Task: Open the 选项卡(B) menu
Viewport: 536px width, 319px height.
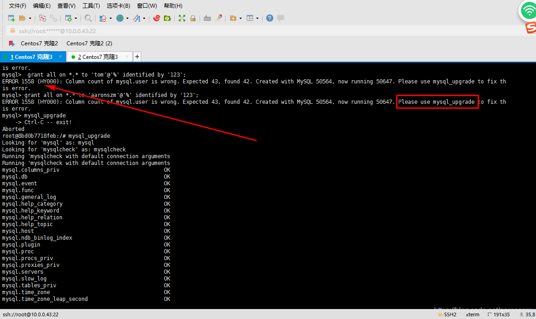Action: (x=118, y=6)
